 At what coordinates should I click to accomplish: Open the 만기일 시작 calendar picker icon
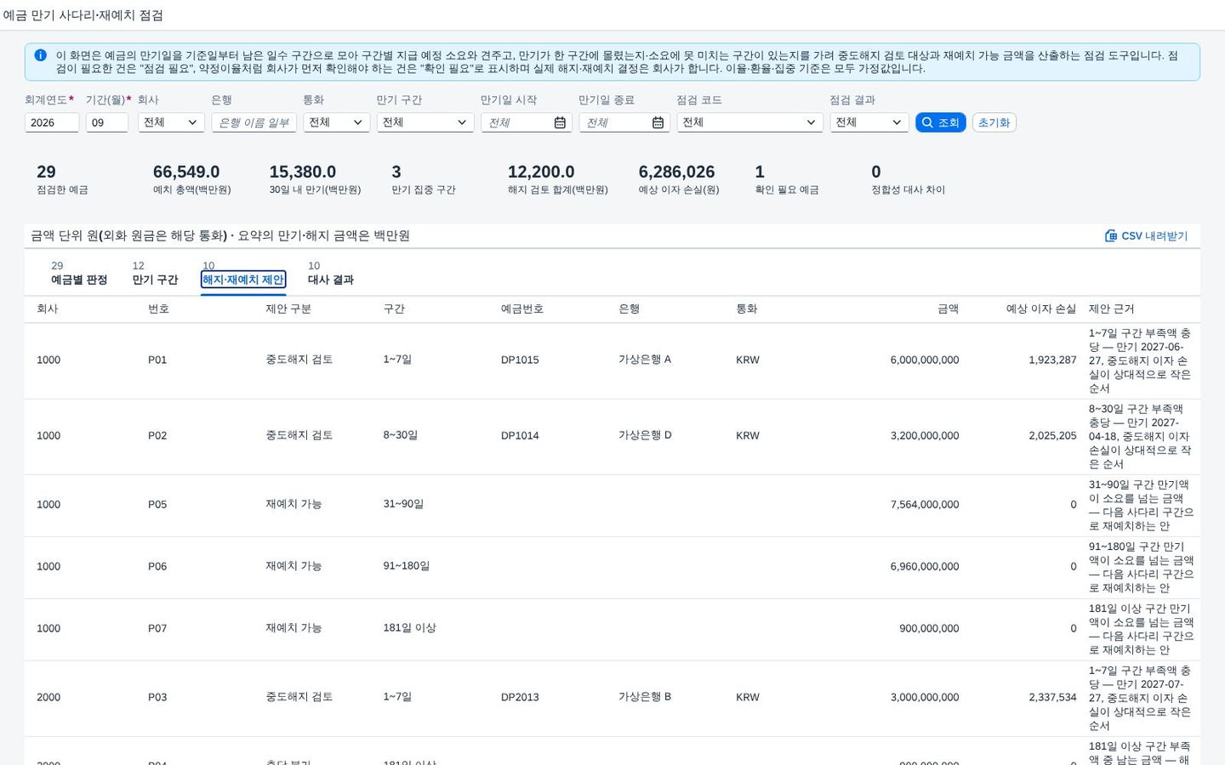[x=560, y=122]
